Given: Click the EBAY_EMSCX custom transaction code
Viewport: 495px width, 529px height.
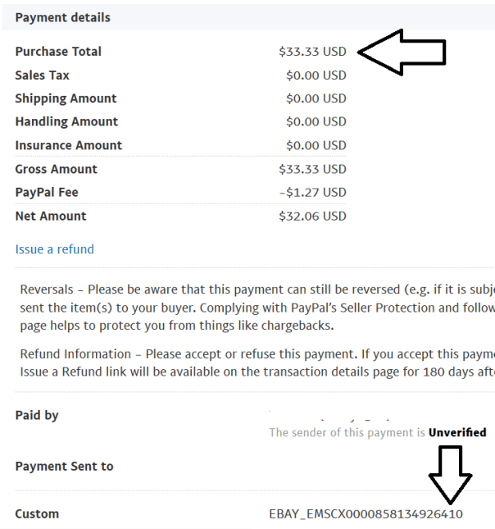Looking at the screenshot, I should pos(366,514).
